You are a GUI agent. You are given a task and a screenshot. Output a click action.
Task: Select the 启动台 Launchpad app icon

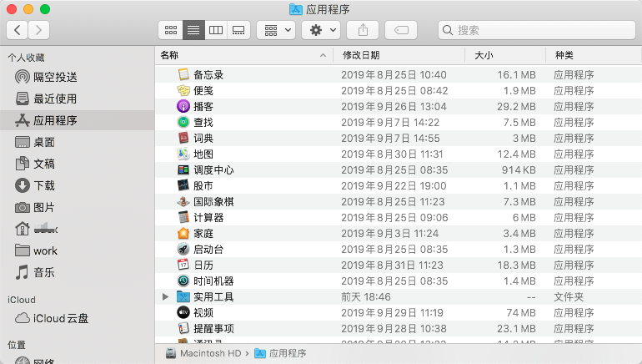tap(183, 249)
